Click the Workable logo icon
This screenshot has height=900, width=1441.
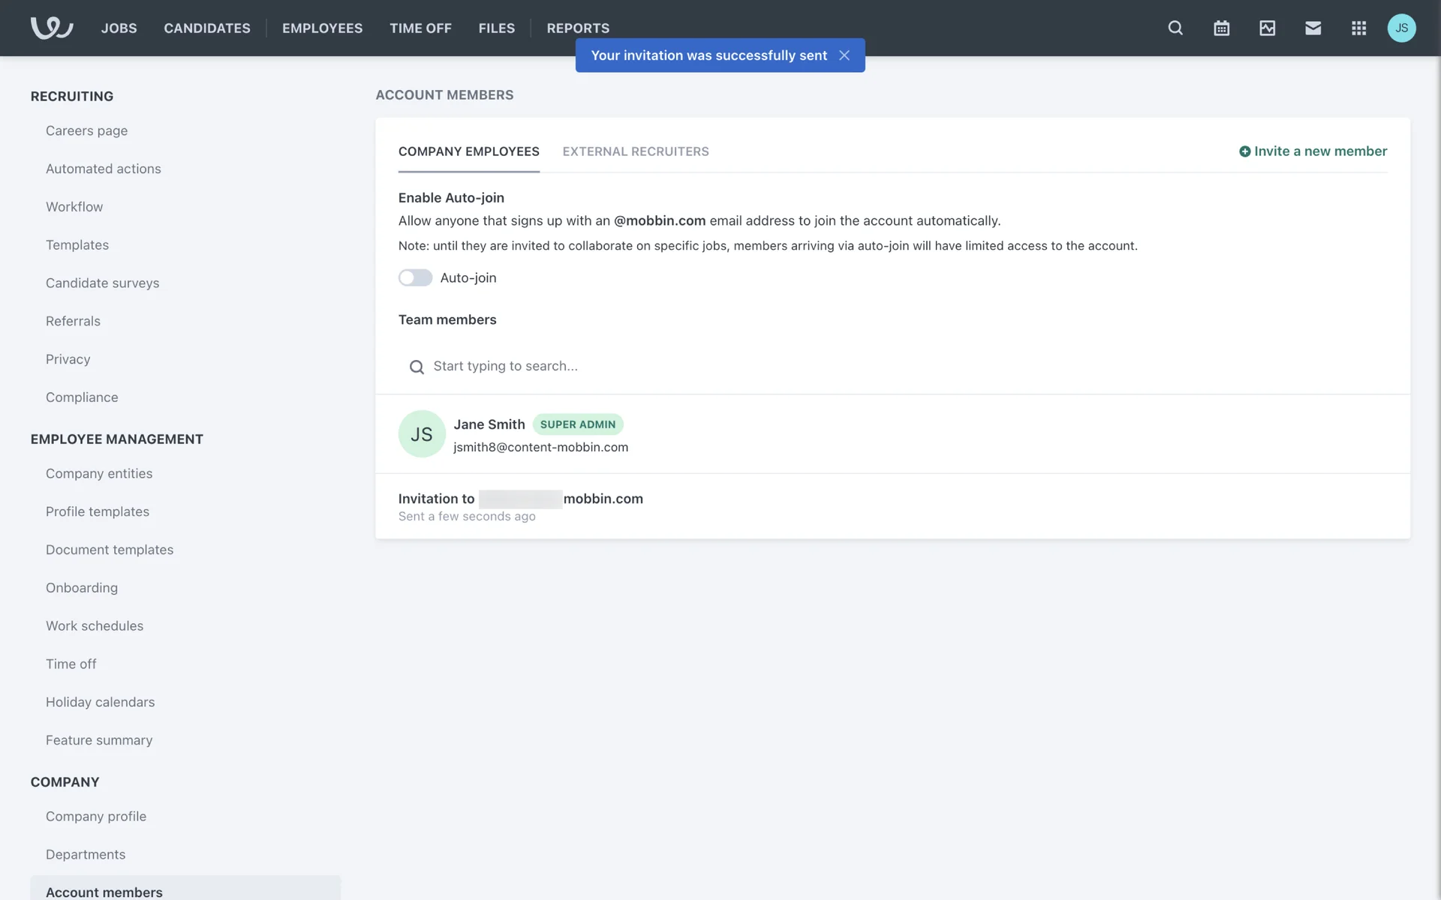[x=51, y=28]
